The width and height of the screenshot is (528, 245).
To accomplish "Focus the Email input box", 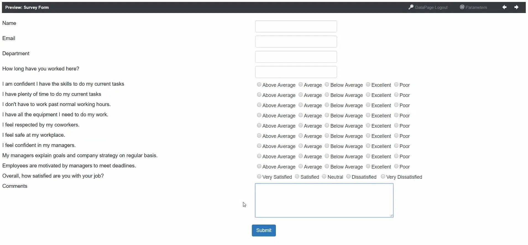I will tap(296, 42).
